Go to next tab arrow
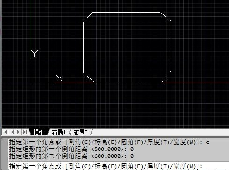Screen dimensions: 229x170 click(18, 132)
